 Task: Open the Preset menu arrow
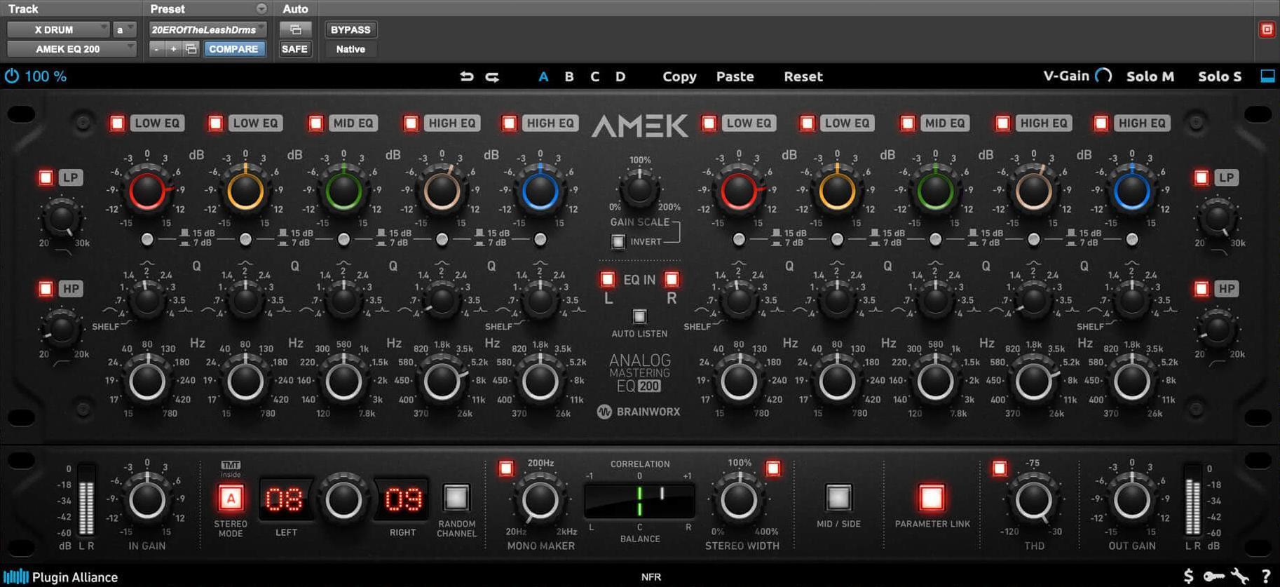(x=261, y=9)
